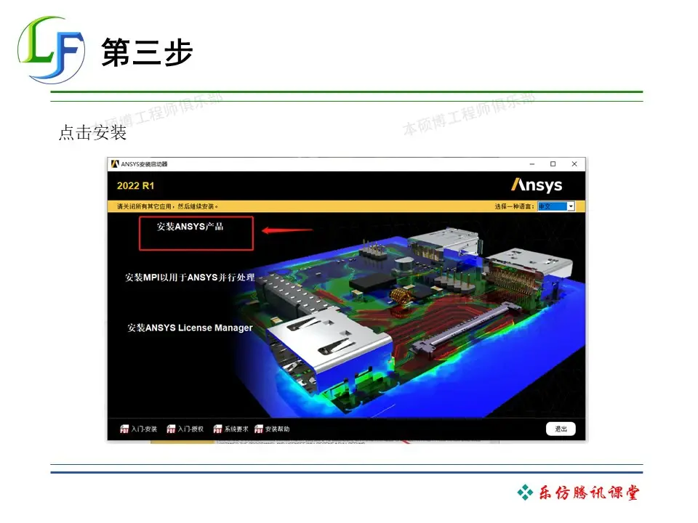Click the 请关闭所有其它应用 notice text

tap(167, 206)
